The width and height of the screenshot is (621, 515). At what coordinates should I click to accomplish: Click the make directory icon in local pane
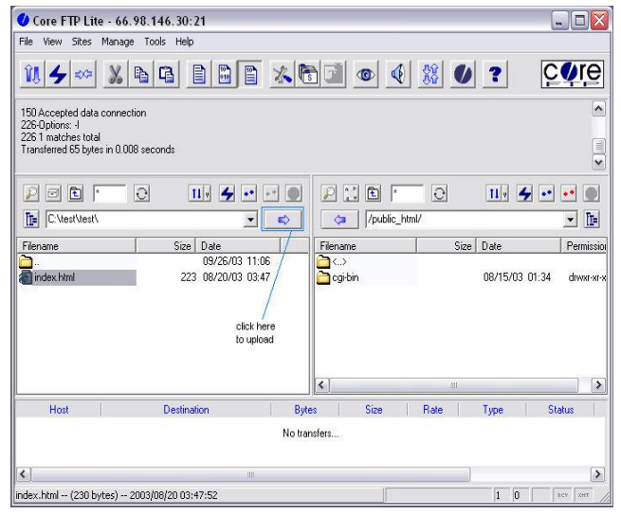click(x=53, y=194)
